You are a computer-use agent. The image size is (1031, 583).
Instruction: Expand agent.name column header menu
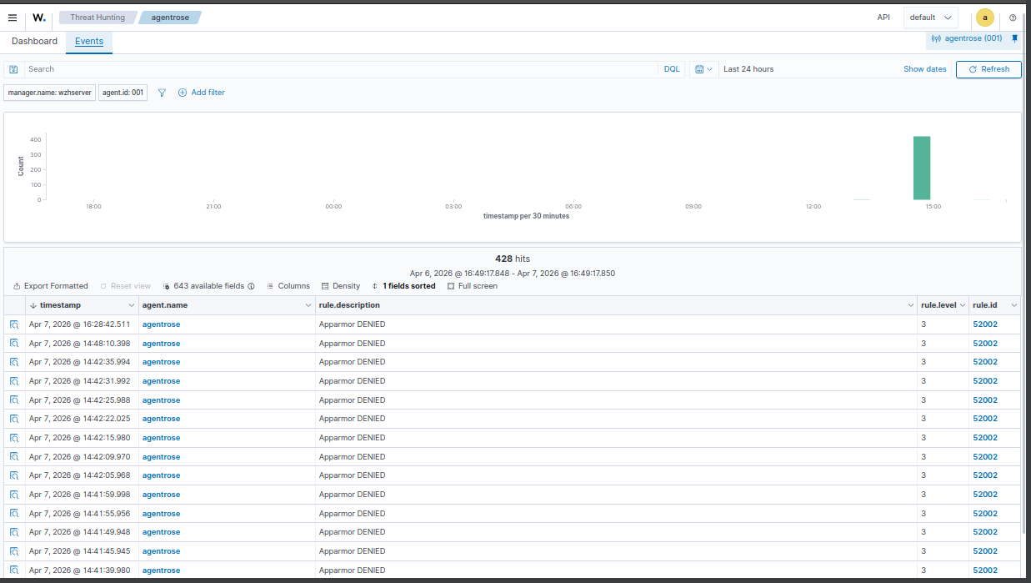[308, 305]
